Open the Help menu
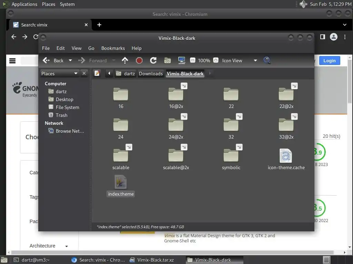This screenshot has height=264, width=353. point(137,48)
